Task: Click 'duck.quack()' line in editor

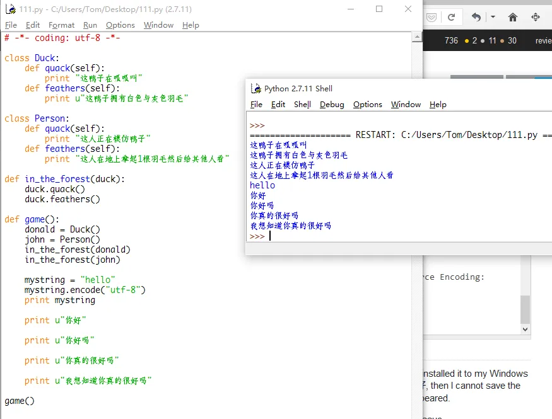Action: point(54,189)
